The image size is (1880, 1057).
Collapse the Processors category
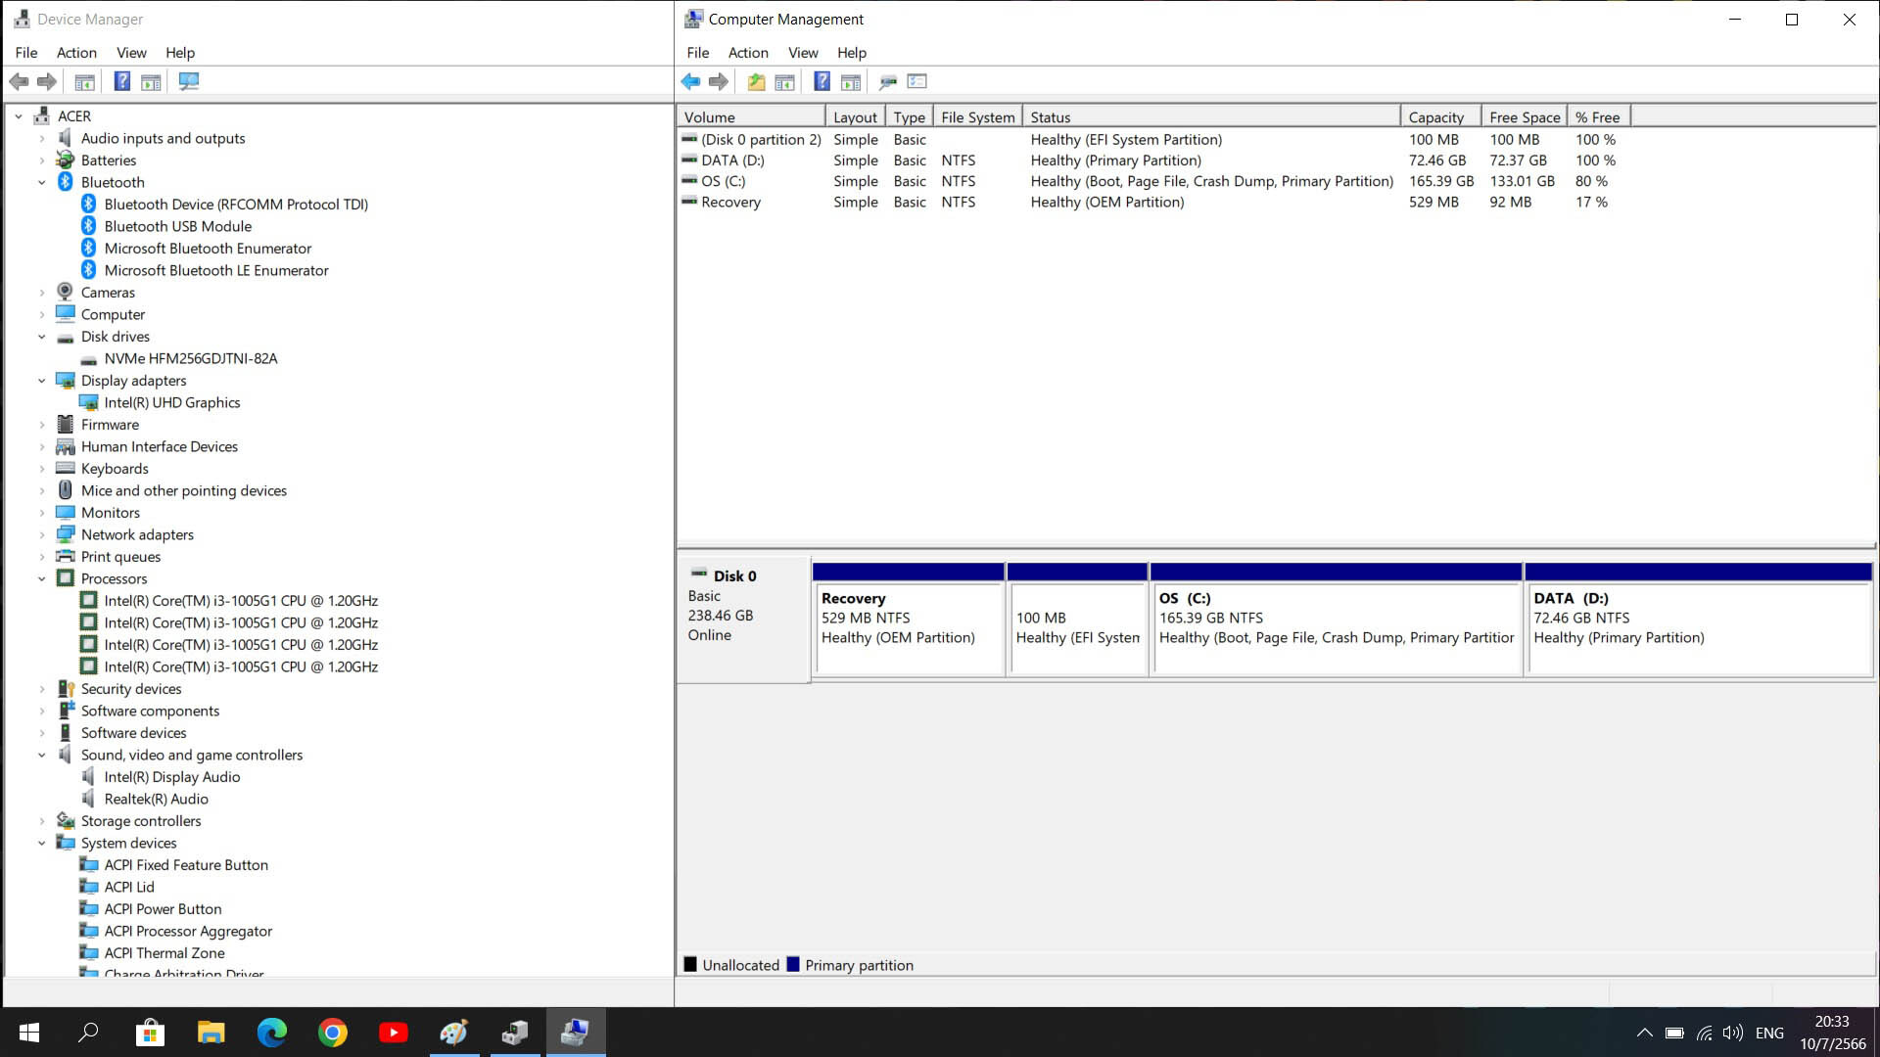pos(42,579)
